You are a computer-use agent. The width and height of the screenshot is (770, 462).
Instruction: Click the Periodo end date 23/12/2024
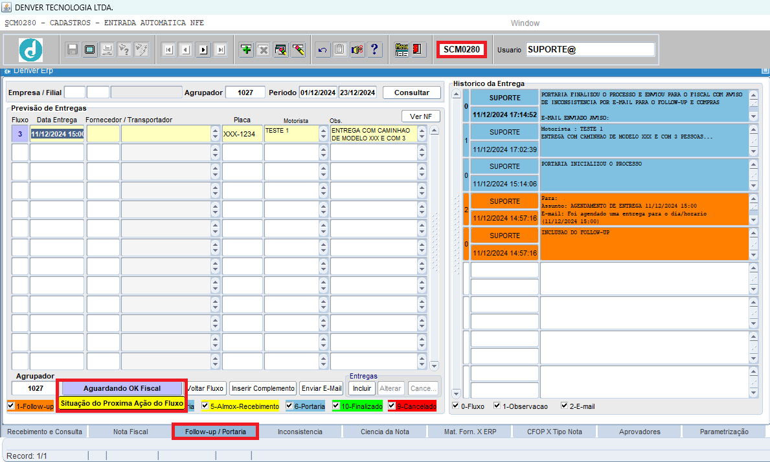357,92
